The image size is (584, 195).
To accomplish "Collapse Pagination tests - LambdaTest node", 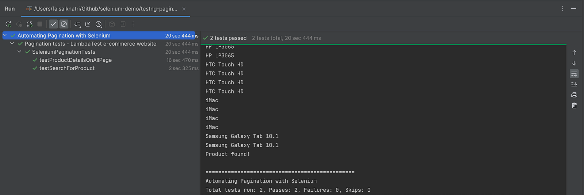I will tap(12, 43).
